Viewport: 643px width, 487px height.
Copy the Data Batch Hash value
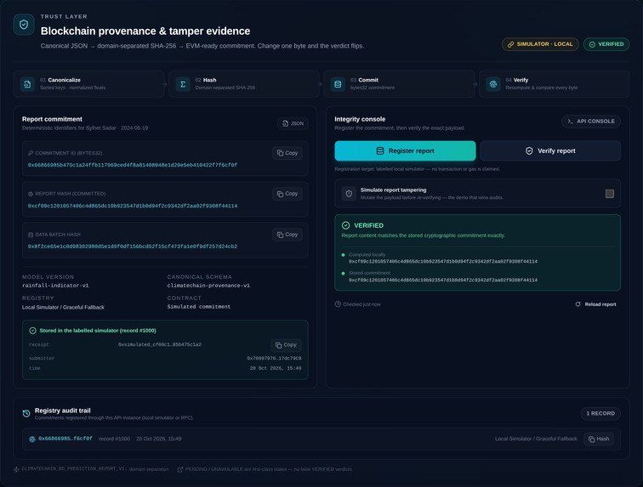287,235
